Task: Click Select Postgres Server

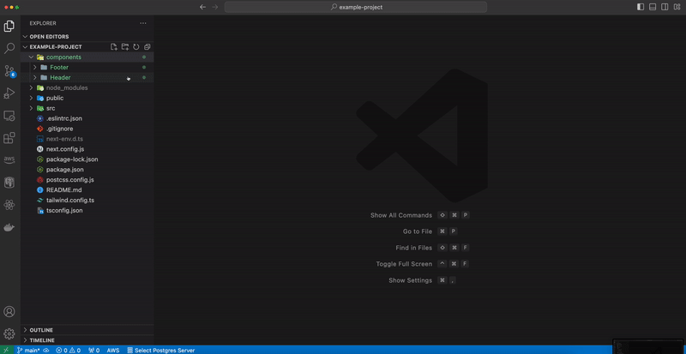Action: [x=160, y=350]
